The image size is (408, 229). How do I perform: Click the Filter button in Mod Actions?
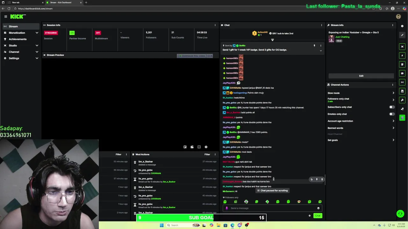(207, 154)
